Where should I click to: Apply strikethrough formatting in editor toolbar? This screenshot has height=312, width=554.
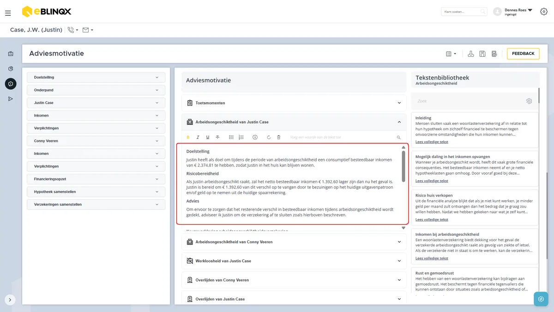[217, 137]
